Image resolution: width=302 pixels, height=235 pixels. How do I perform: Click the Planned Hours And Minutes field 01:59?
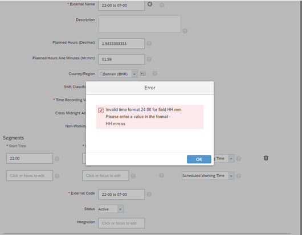(x=121, y=59)
